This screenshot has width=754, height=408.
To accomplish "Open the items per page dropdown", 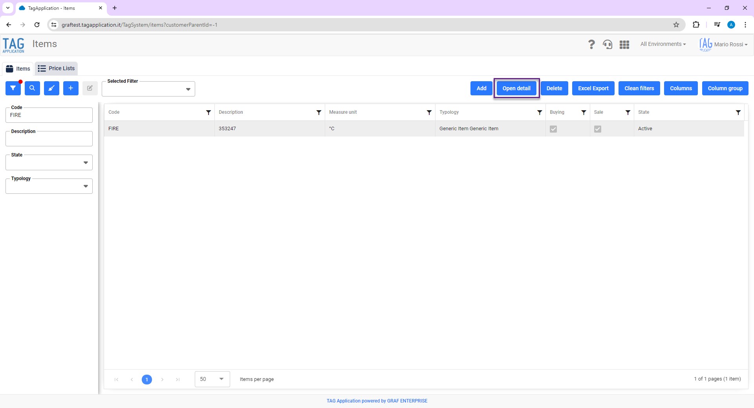I will [212, 379].
